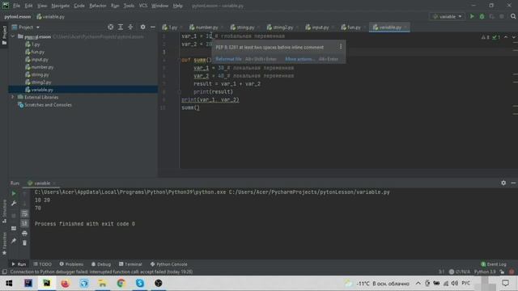518x291 pixels.
Task: Click the disabled Stop square in top toolbar
Action: [502, 16]
